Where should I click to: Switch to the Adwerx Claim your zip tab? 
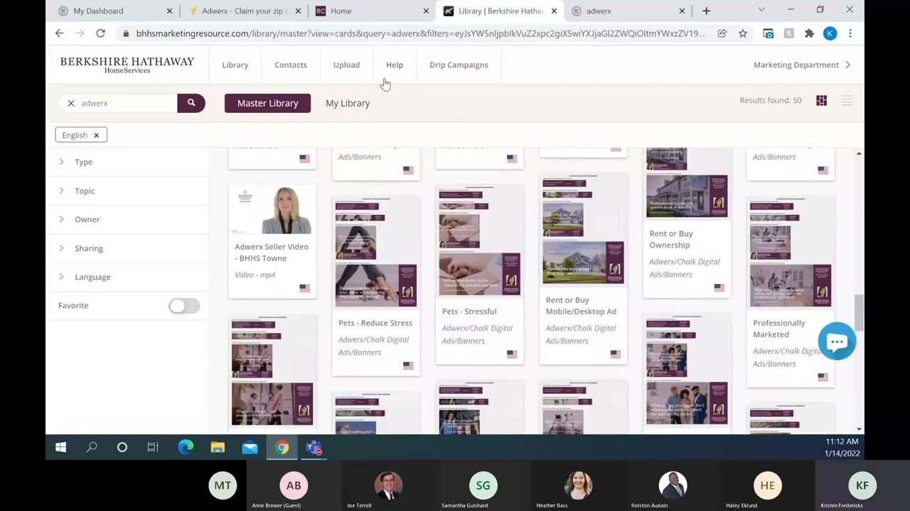click(245, 11)
